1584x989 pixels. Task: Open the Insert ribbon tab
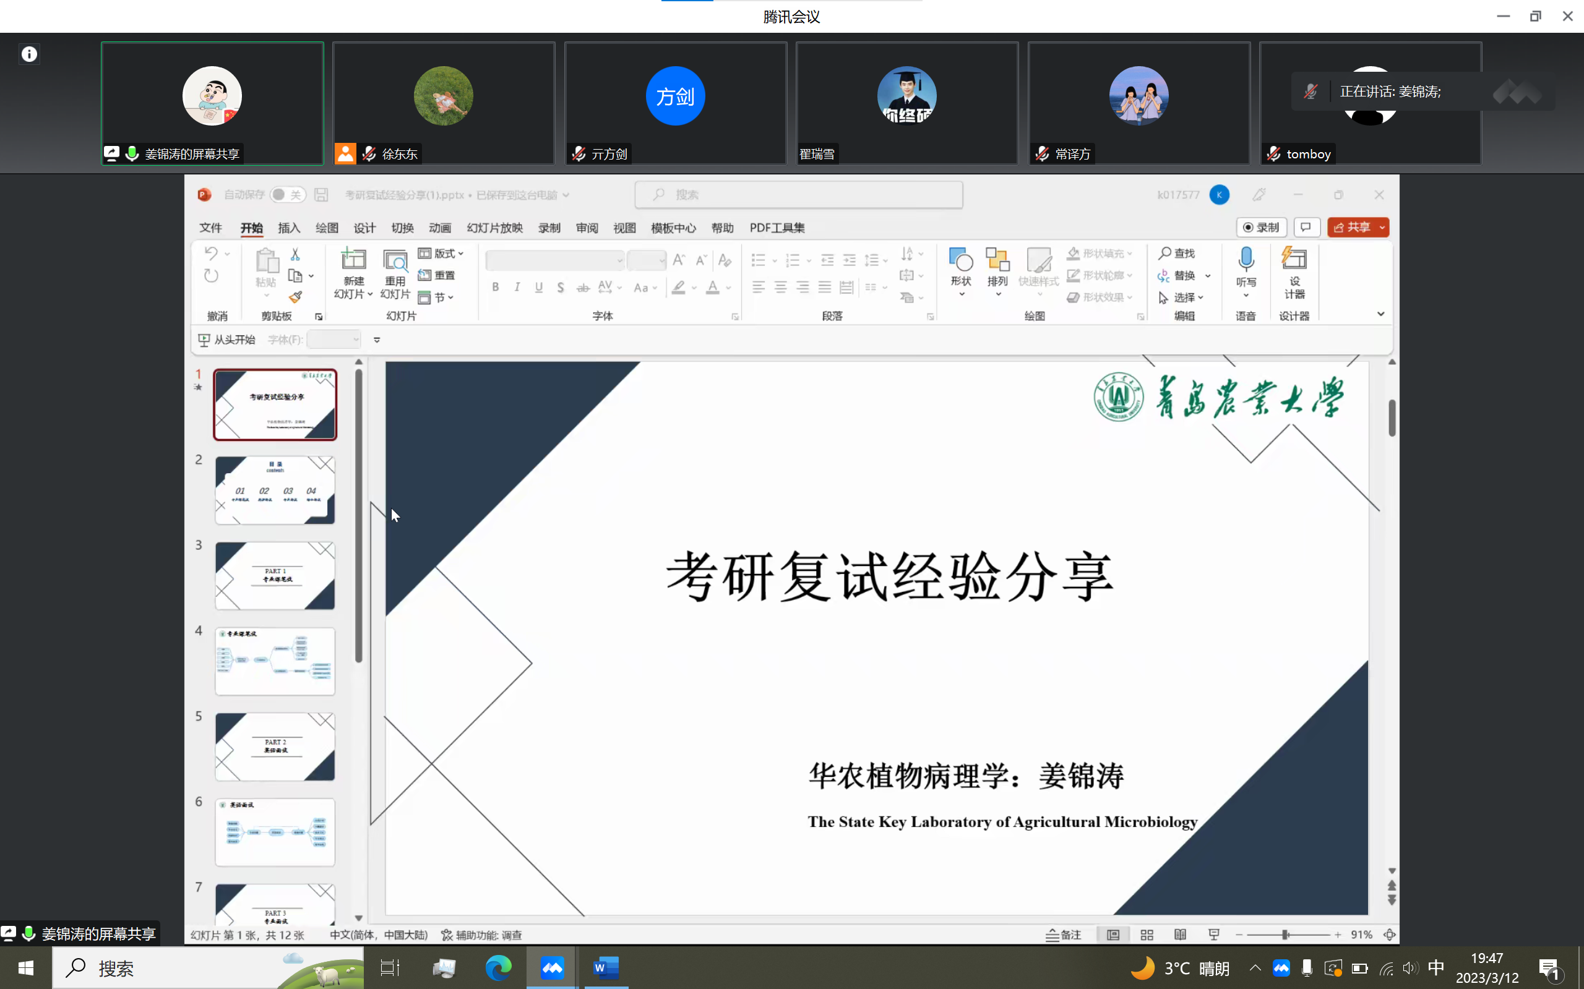(x=288, y=228)
